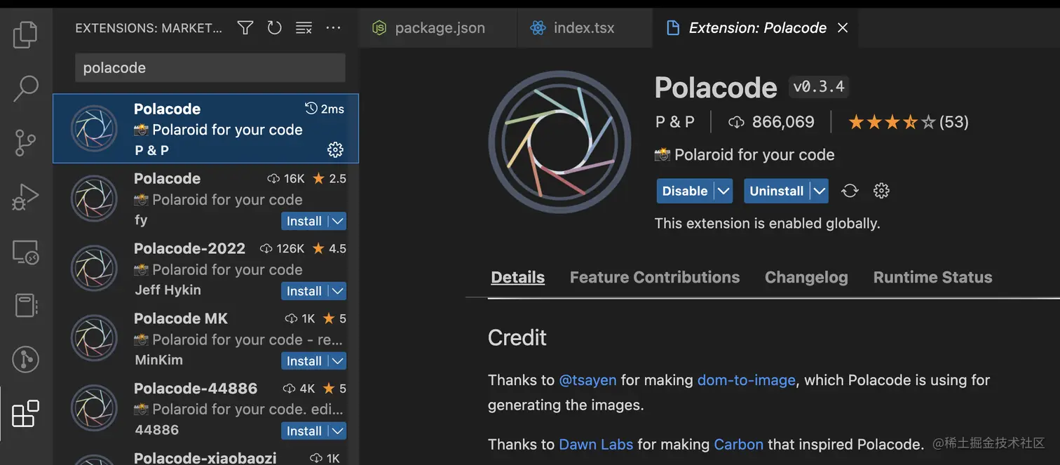
Task: Open the Explorer view in the activity bar
Action: point(25,34)
